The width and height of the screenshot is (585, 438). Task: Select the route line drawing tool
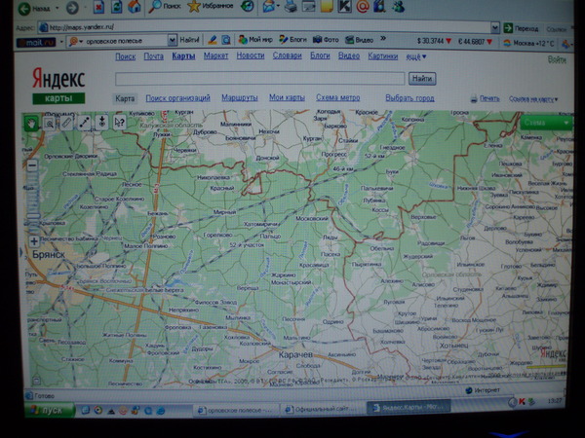tap(84, 123)
